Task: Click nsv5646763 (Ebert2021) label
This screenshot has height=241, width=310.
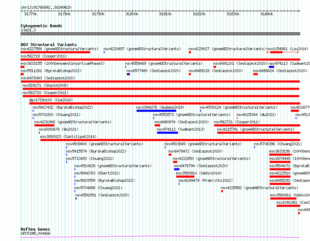Action: click(x=97, y=173)
